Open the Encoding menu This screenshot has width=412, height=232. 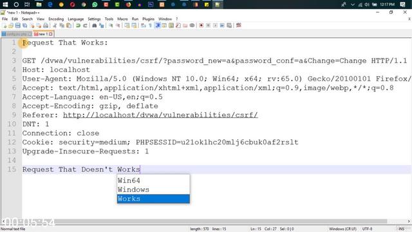[56, 19]
